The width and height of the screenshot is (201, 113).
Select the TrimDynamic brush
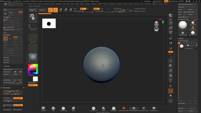click(x=94, y=109)
